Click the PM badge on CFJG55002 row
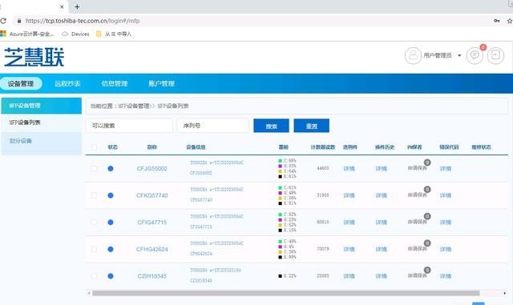 pyautogui.click(x=427, y=163)
